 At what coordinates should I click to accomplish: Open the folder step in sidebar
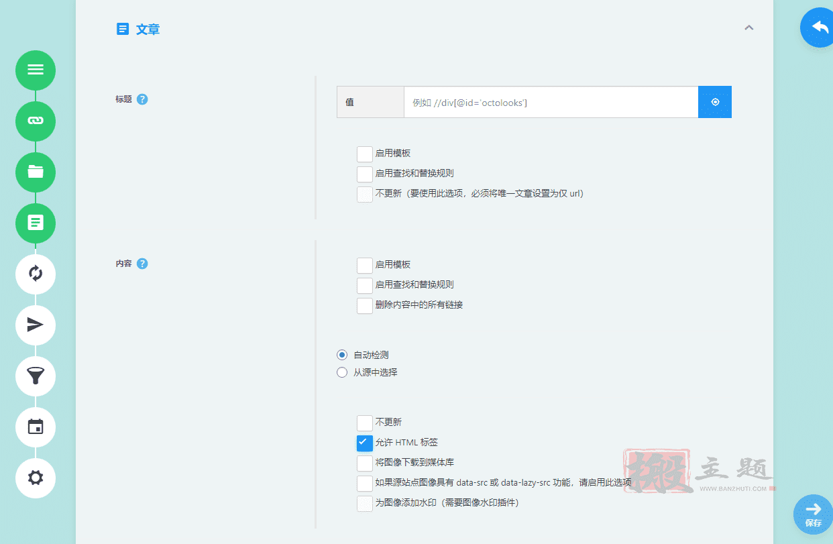36,172
